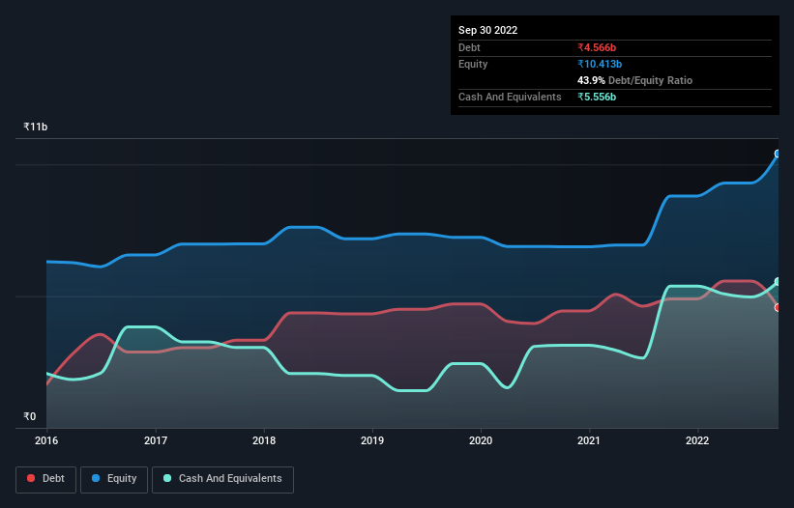
Task: Click the ₹0 y-axis label
Action: [30, 416]
